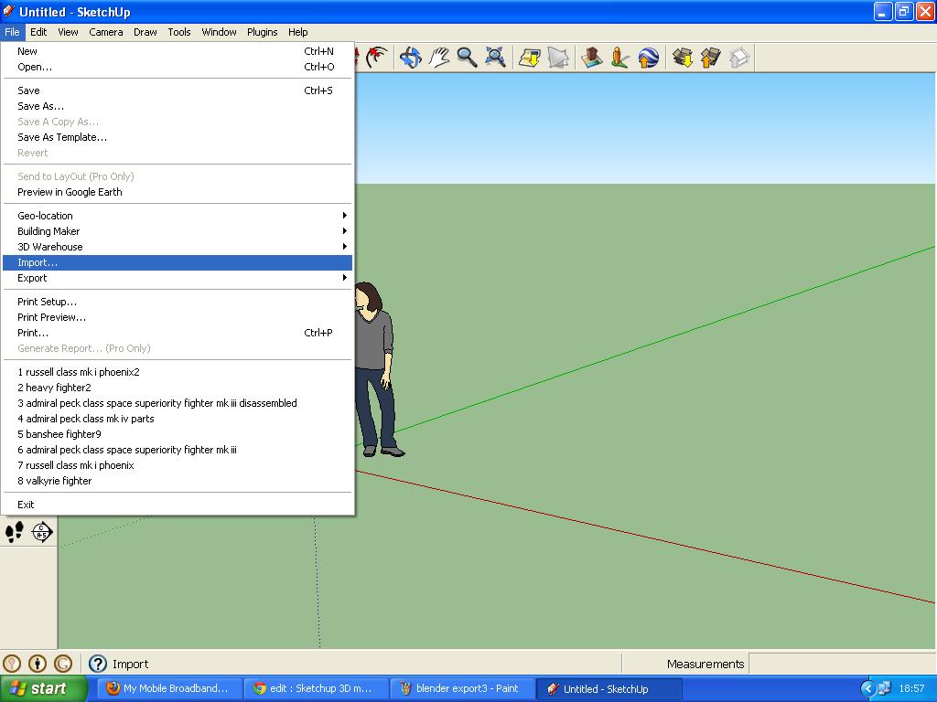Switch to blender export3 Paint taskbar button
The width and height of the screenshot is (937, 702).
462,688
